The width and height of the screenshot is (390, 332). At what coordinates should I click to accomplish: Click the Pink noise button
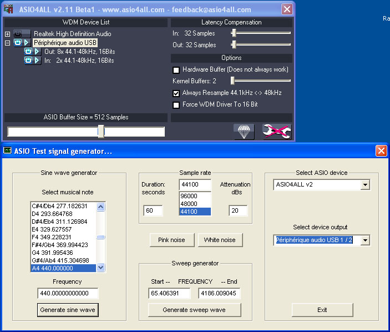point(172,240)
